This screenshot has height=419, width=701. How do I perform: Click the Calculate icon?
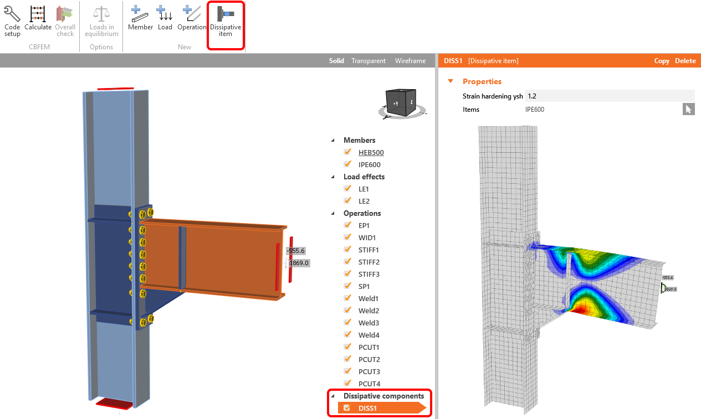[x=38, y=19]
